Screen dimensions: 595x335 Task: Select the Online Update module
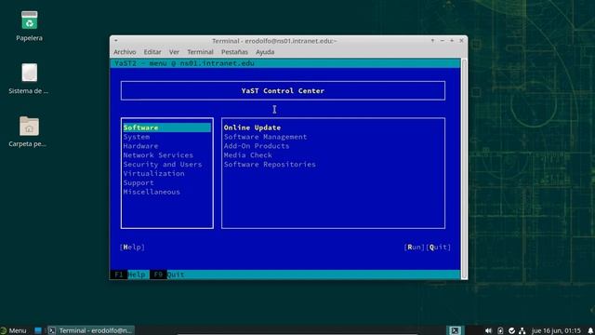[x=252, y=127]
